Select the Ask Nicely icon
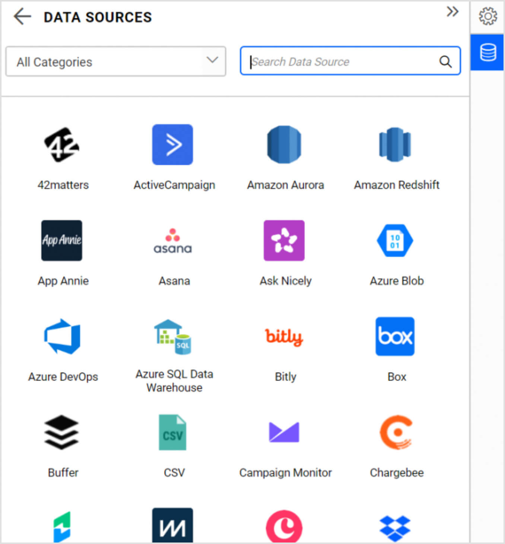 click(x=284, y=240)
